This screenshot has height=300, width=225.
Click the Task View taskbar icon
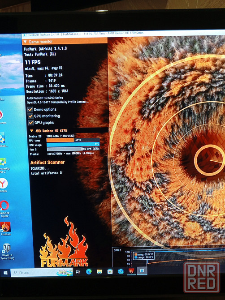click(x=78, y=272)
